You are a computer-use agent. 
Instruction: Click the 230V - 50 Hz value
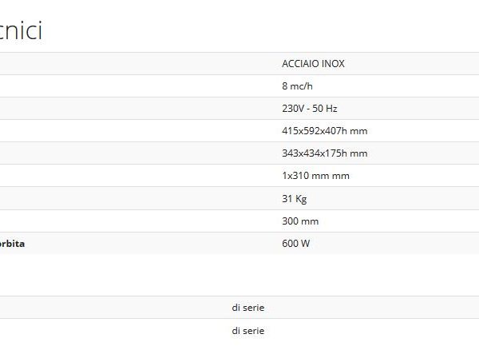pyautogui.click(x=310, y=109)
